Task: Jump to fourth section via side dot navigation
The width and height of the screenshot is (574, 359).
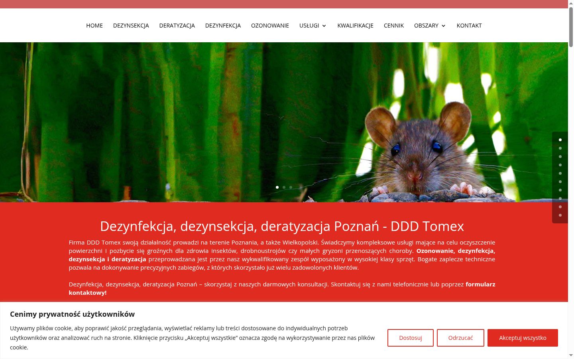Action: (560, 165)
